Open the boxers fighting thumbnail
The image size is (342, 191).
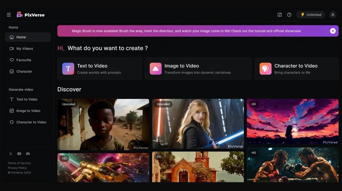[x=293, y=165]
